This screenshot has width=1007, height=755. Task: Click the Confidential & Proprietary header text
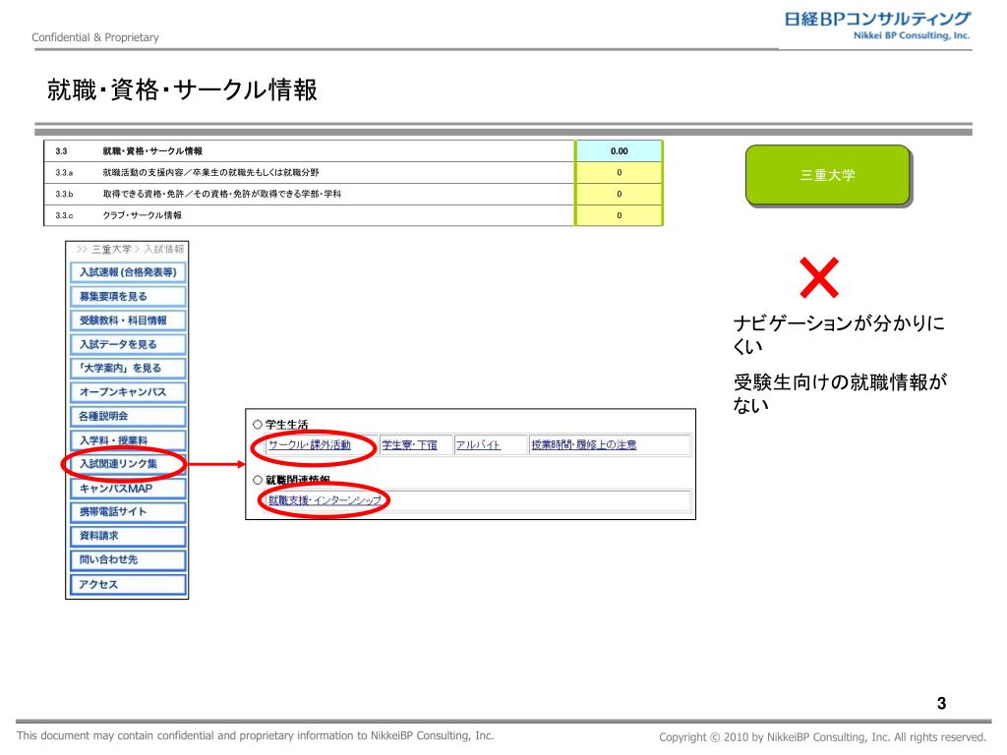95,37
